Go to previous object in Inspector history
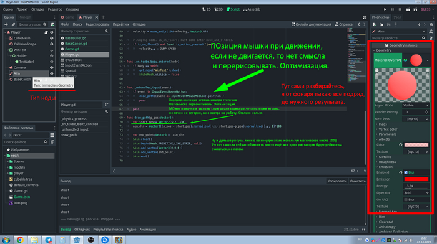 (419, 24)
